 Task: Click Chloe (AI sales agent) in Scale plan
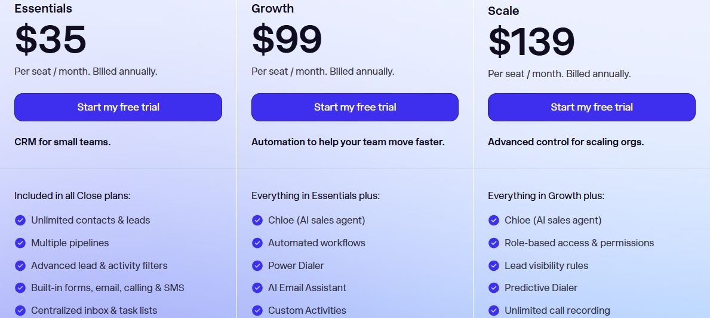coord(553,220)
